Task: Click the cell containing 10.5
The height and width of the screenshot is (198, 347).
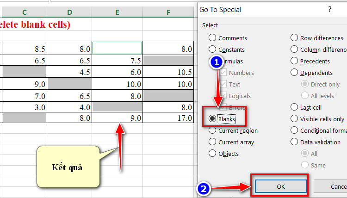Action: pyautogui.click(x=168, y=72)
